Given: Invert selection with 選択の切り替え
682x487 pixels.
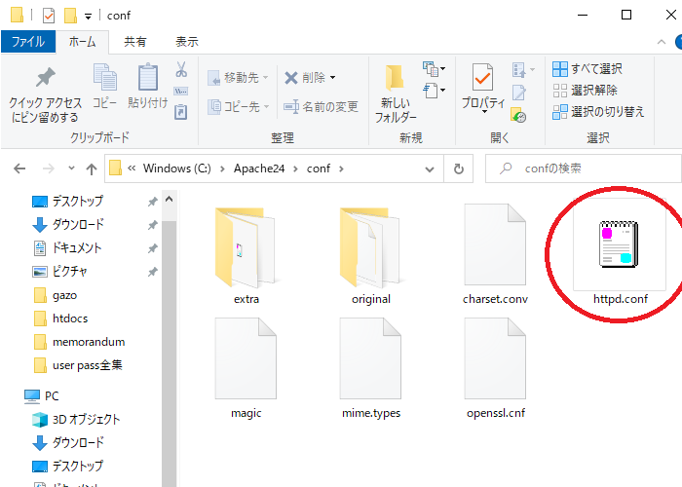Looking at the screenshot, I should pos(597,112).
